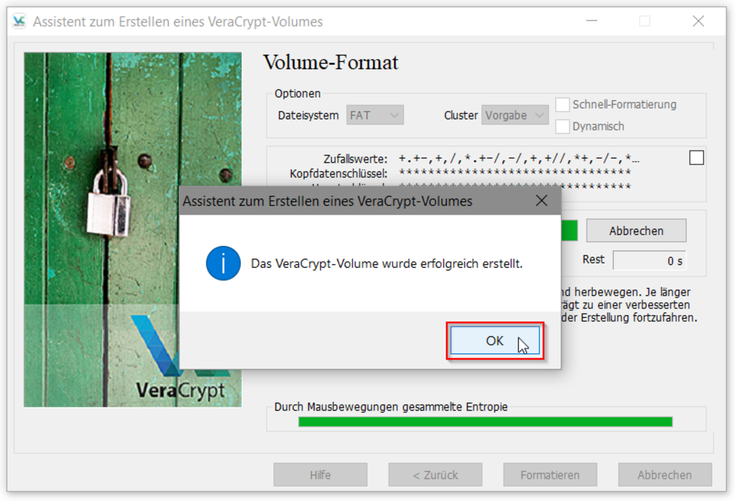Viewport: 735px width, 501px height.
Task: Close the success message dialog
Action: point(542,201)
